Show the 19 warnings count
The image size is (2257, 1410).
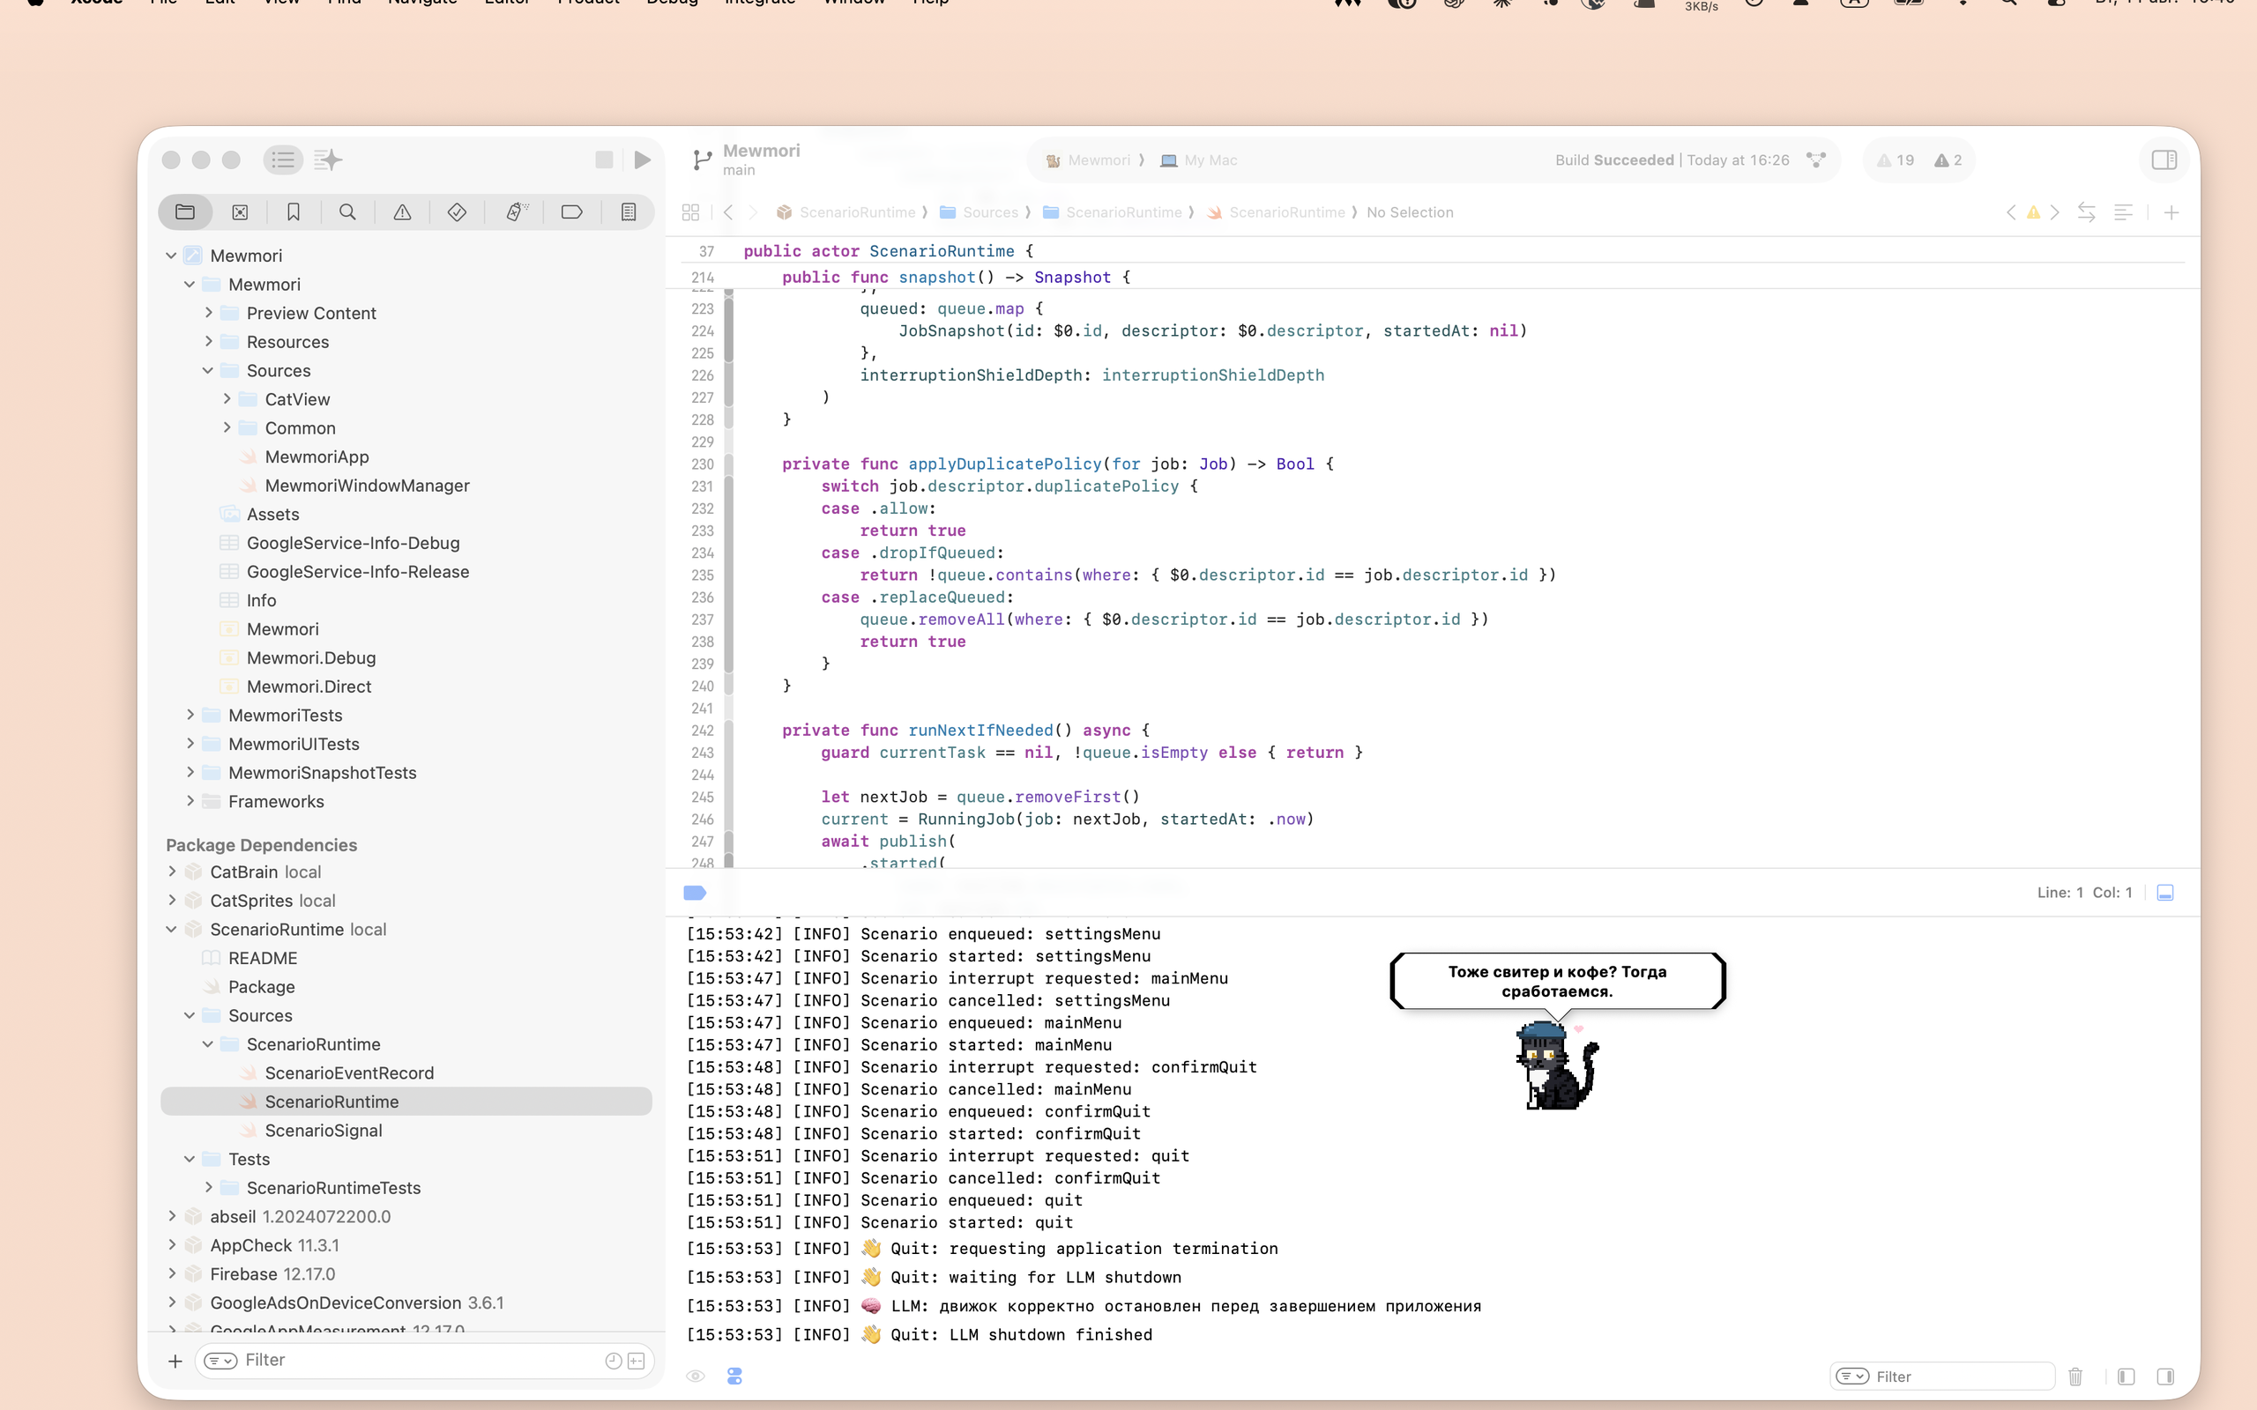coord(1896,160)
